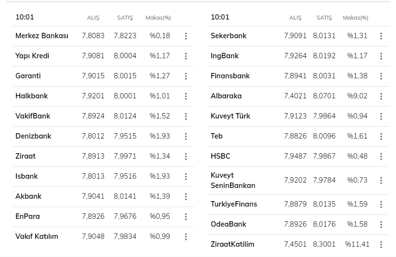Open the options menu for Kuveyt Türk

point(381,117)
